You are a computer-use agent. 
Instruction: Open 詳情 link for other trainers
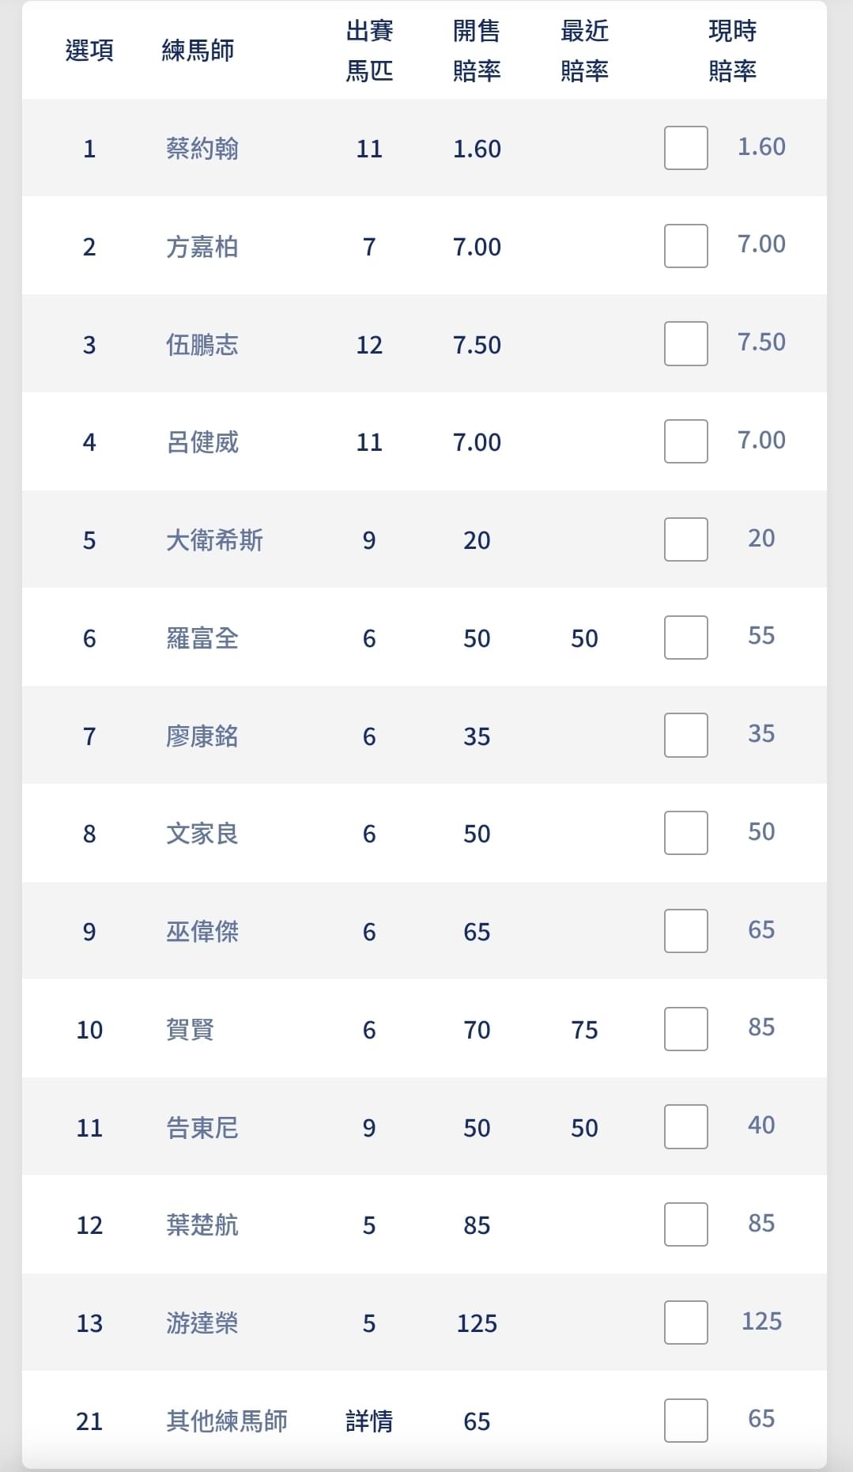tap(369, 1421)
